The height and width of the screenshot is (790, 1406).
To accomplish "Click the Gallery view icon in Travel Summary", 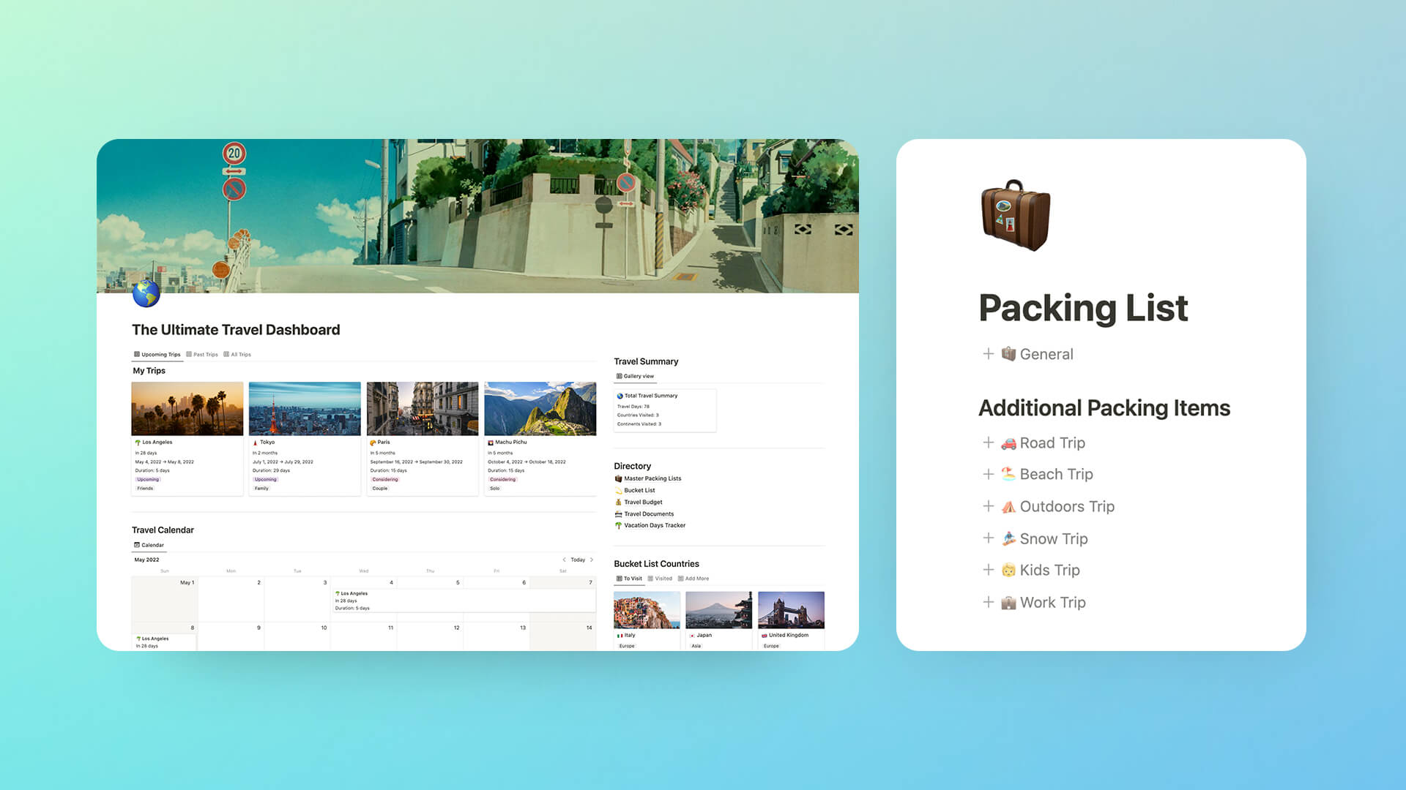I will tap(619, 375).
